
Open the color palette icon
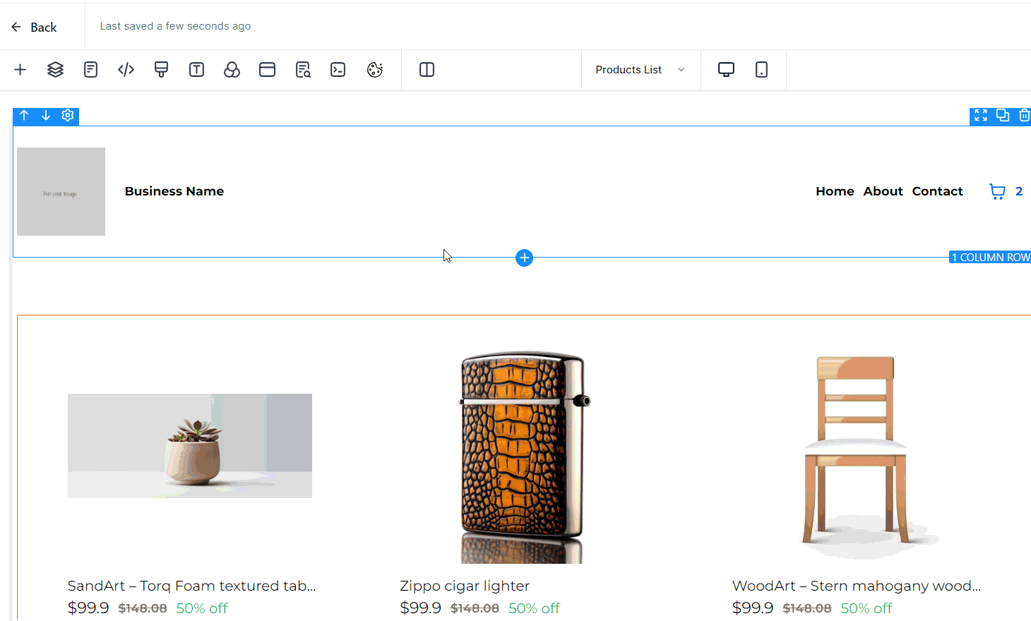374,69
